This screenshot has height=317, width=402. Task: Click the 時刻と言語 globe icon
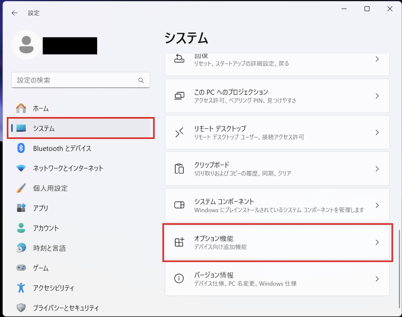coord(21,248)
